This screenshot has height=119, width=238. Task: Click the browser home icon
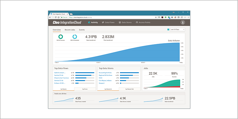tap(58, 18)
